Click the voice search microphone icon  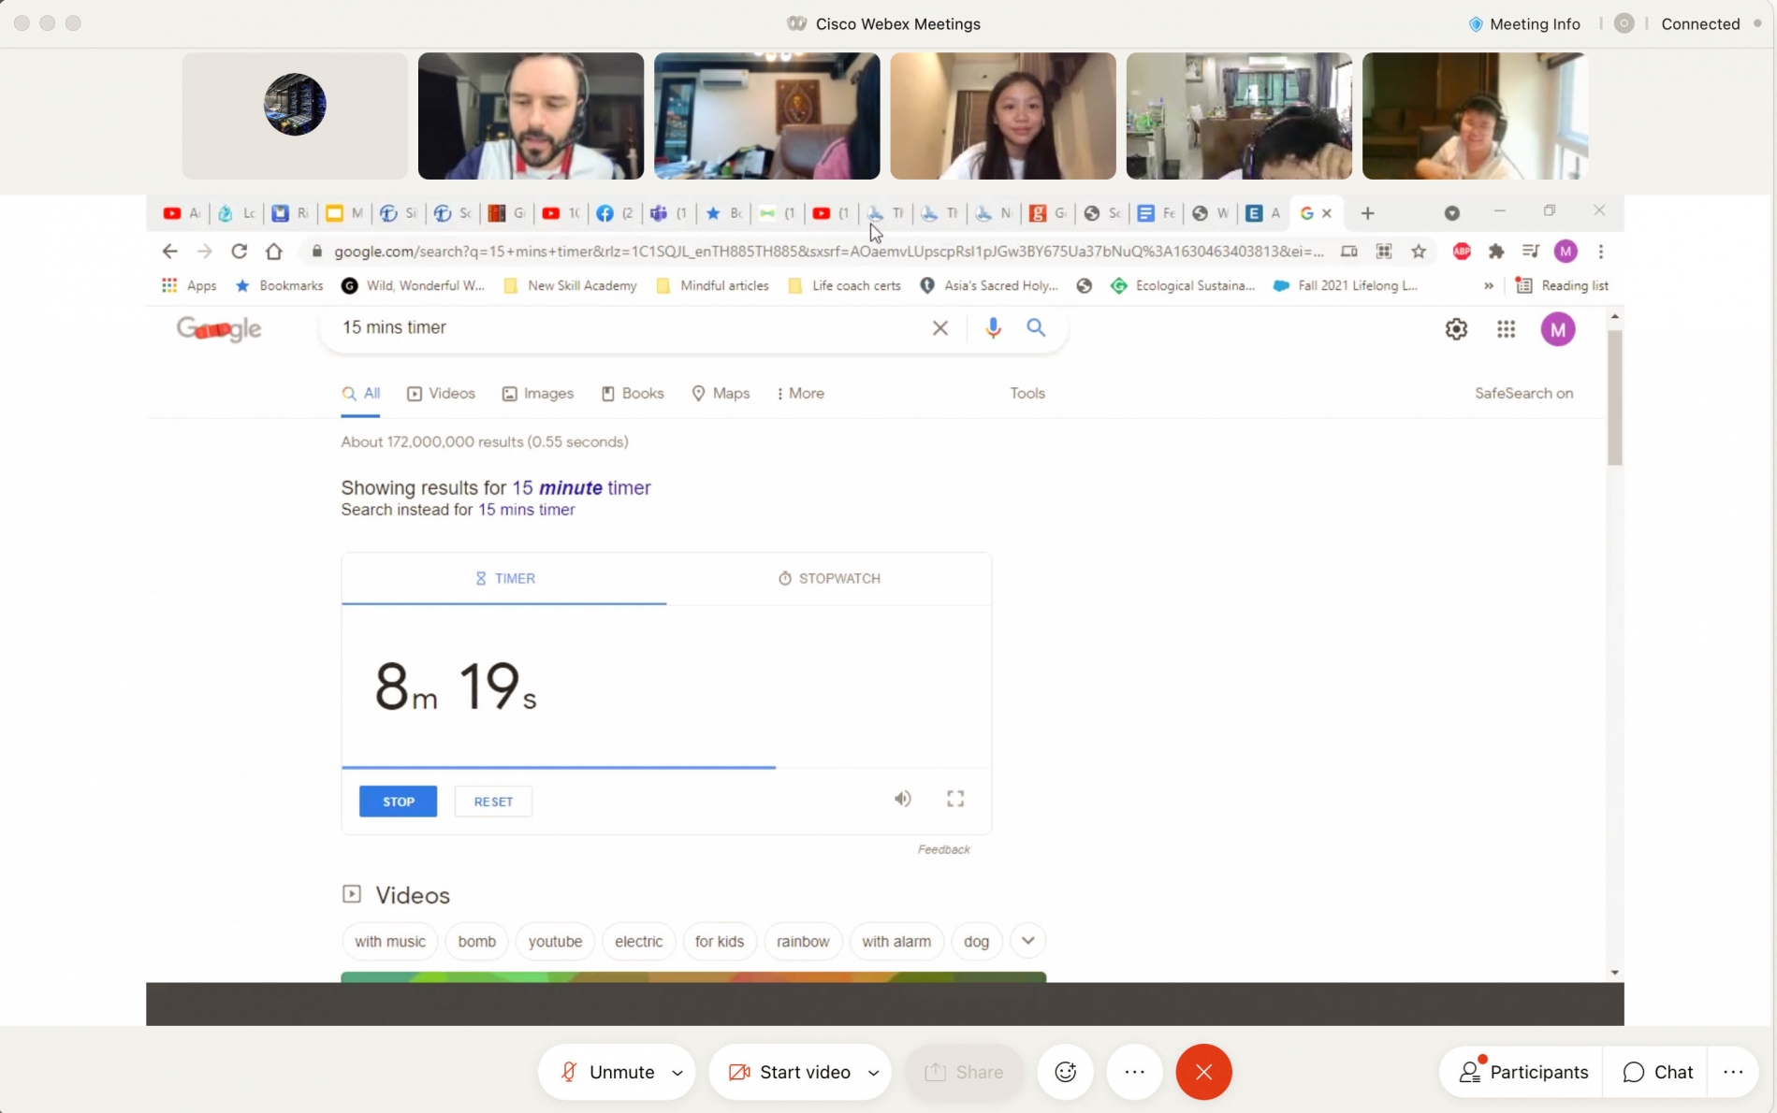click(x=993, y=327)
